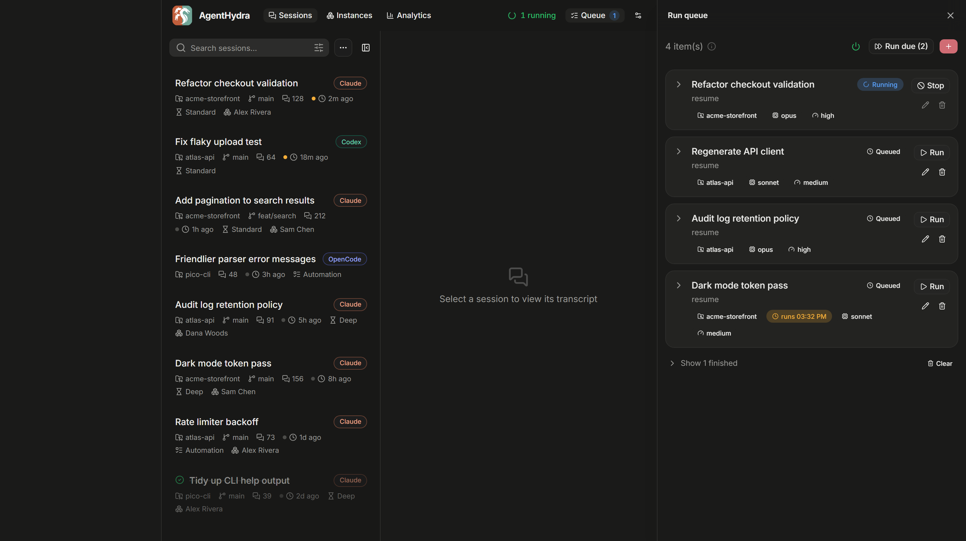The width and height of the screenshot is (966, 541).
Task: Click the info icon next to 4 item(s)
Action: 711,46
